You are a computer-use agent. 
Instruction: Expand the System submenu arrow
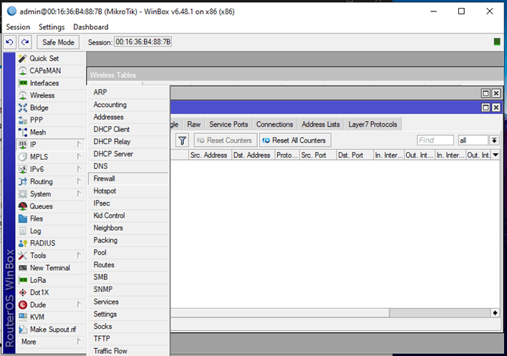pos(79,193)
